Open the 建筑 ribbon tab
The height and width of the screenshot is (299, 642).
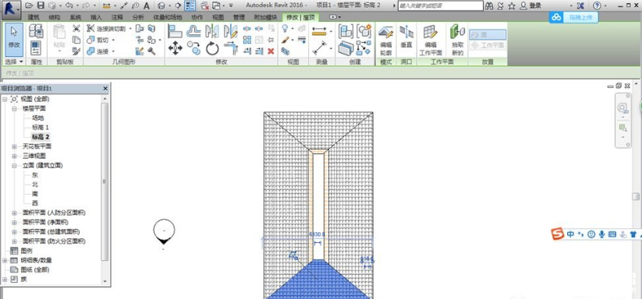[x=34, y=18]
